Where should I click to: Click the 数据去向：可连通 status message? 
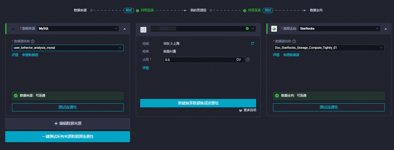pos(329,96)
